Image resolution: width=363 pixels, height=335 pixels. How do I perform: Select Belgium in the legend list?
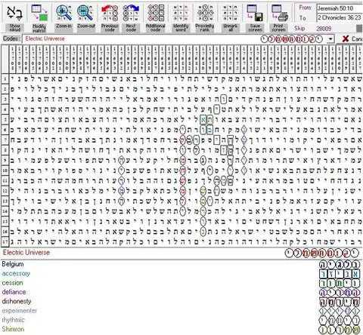tap(13, 264)
